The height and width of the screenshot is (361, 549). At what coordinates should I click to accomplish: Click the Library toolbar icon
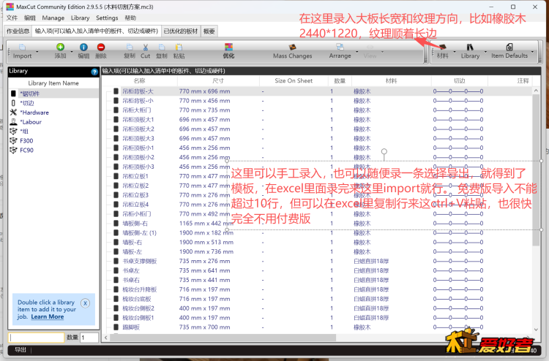(470, 47)
